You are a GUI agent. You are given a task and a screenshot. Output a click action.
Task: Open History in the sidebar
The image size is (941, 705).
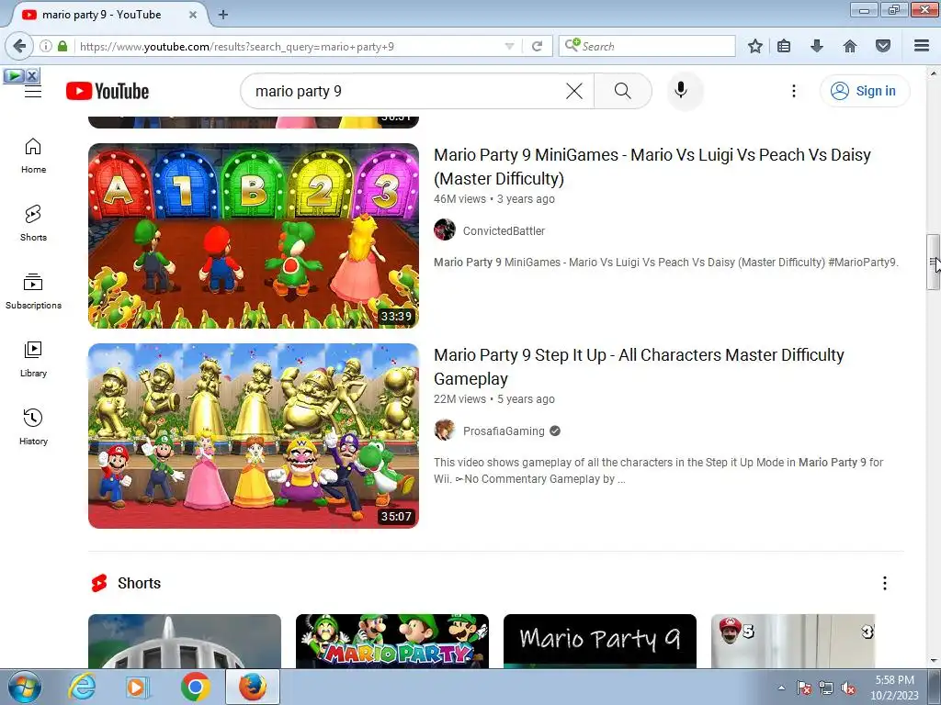click(x=33, y=427)
